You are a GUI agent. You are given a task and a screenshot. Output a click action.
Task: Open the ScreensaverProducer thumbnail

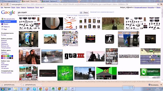pos(150,73)
